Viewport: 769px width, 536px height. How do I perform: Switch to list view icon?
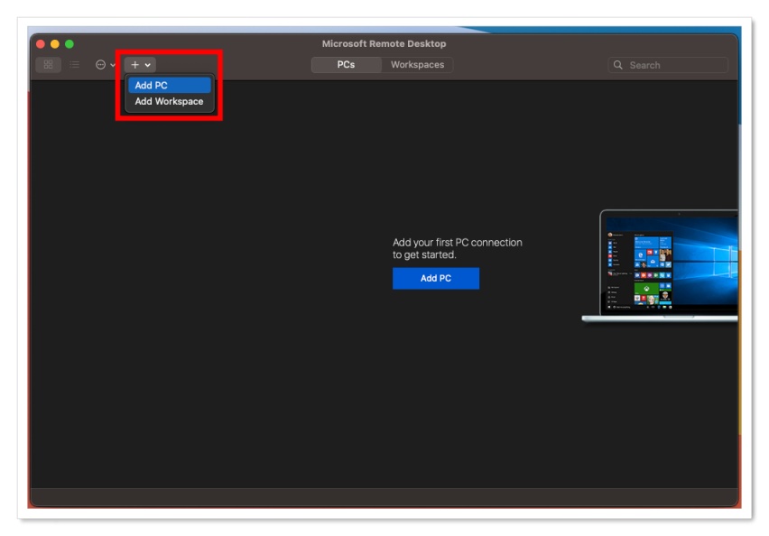pos(75,65)
